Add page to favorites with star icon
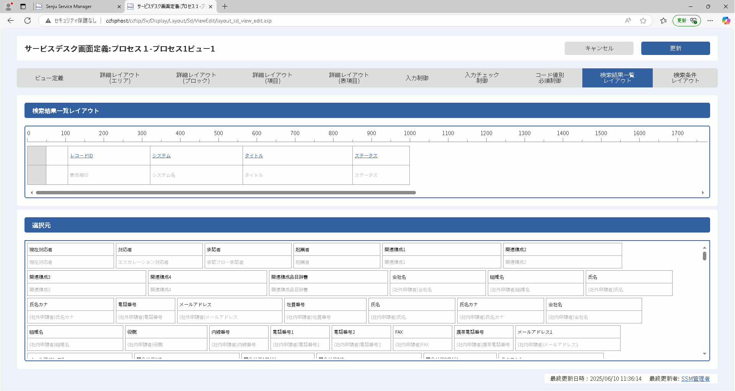 pos(643,21)
